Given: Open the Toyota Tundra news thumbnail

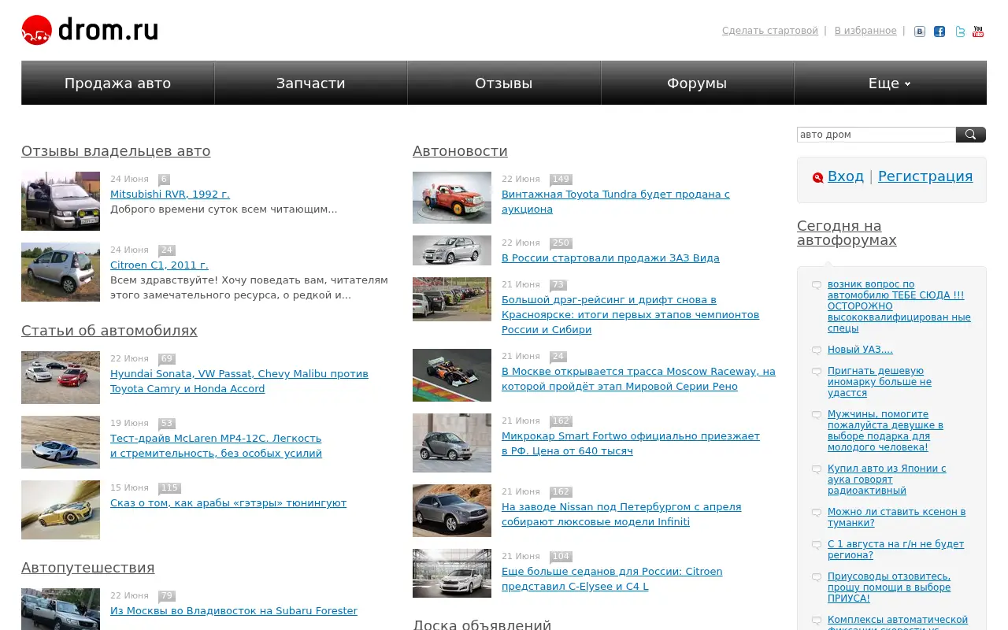Looking at the screenshot, I should 452,198.
